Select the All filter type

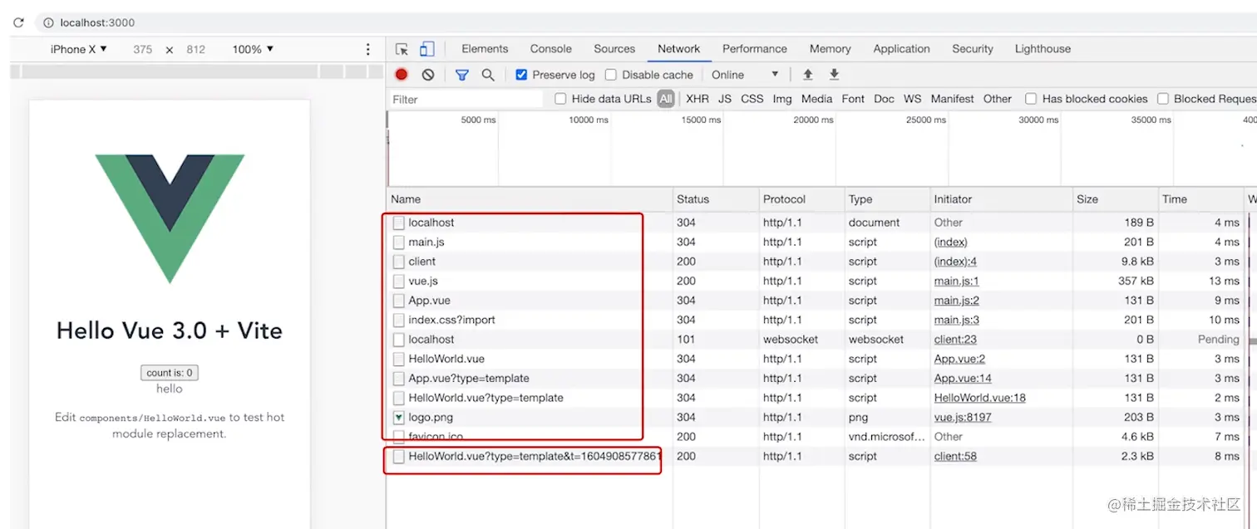click(x=666, y=99)
